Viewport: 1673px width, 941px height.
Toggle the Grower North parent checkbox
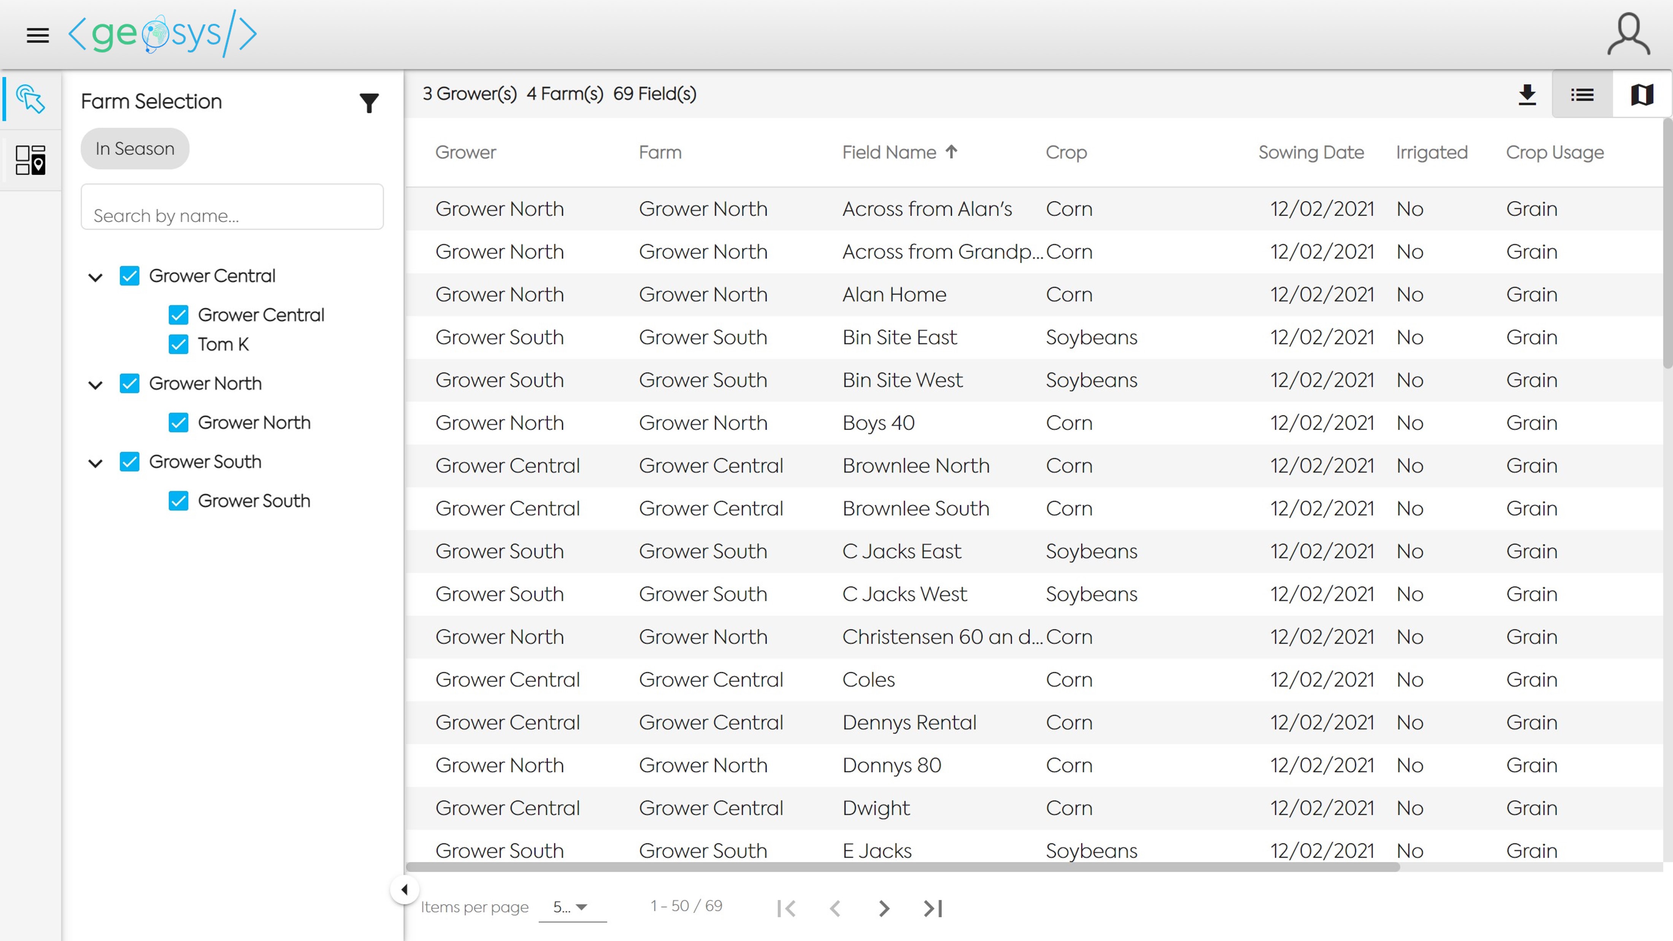130,383
